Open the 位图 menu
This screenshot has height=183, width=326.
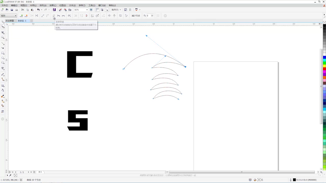(x=63, y=5)
